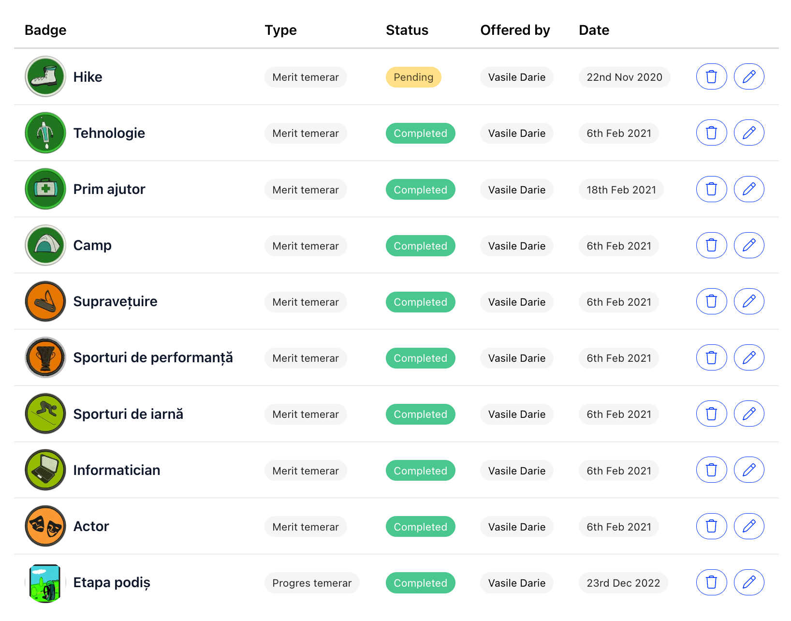Screen dimensions: 791x621
Task: Edit the Prim ajutor badge
Action: coord(749,189)
